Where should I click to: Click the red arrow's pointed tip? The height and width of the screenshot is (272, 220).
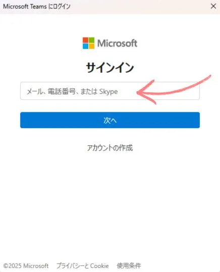click(x=138, y=93)
